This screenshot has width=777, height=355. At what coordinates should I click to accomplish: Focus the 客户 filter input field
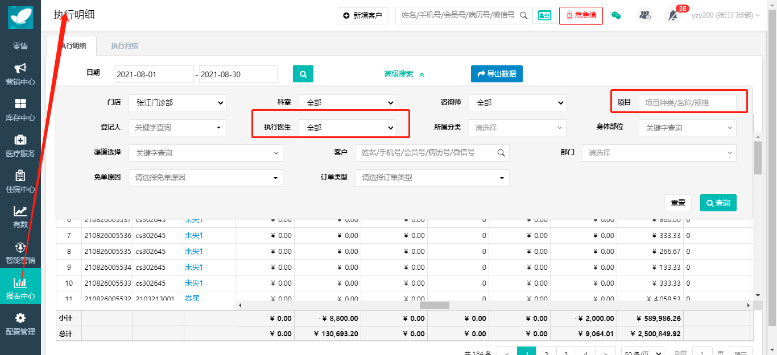click(x=432, y=153)
